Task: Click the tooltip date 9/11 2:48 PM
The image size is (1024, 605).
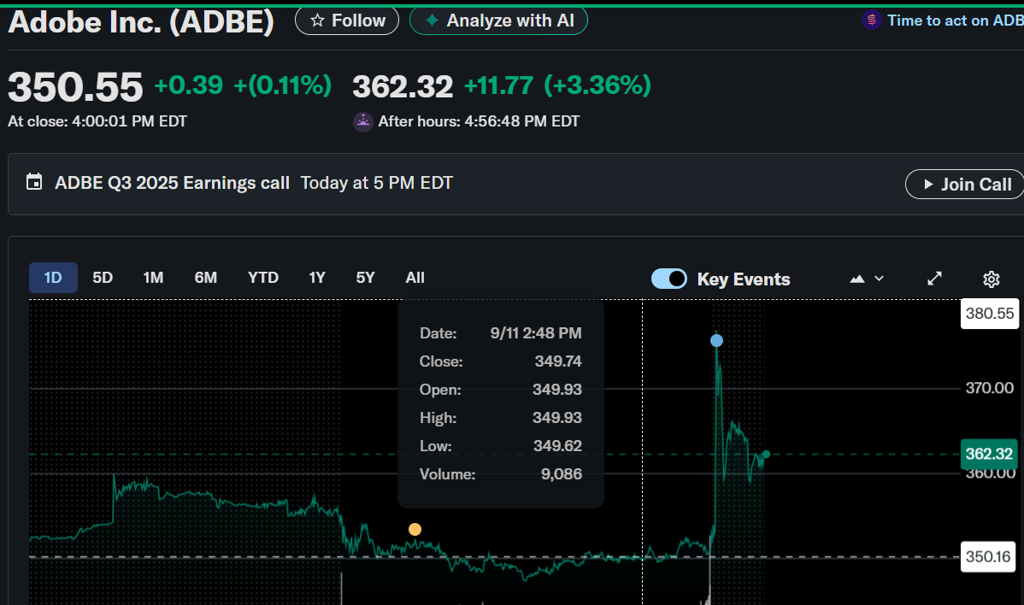Action: [536, 333]
